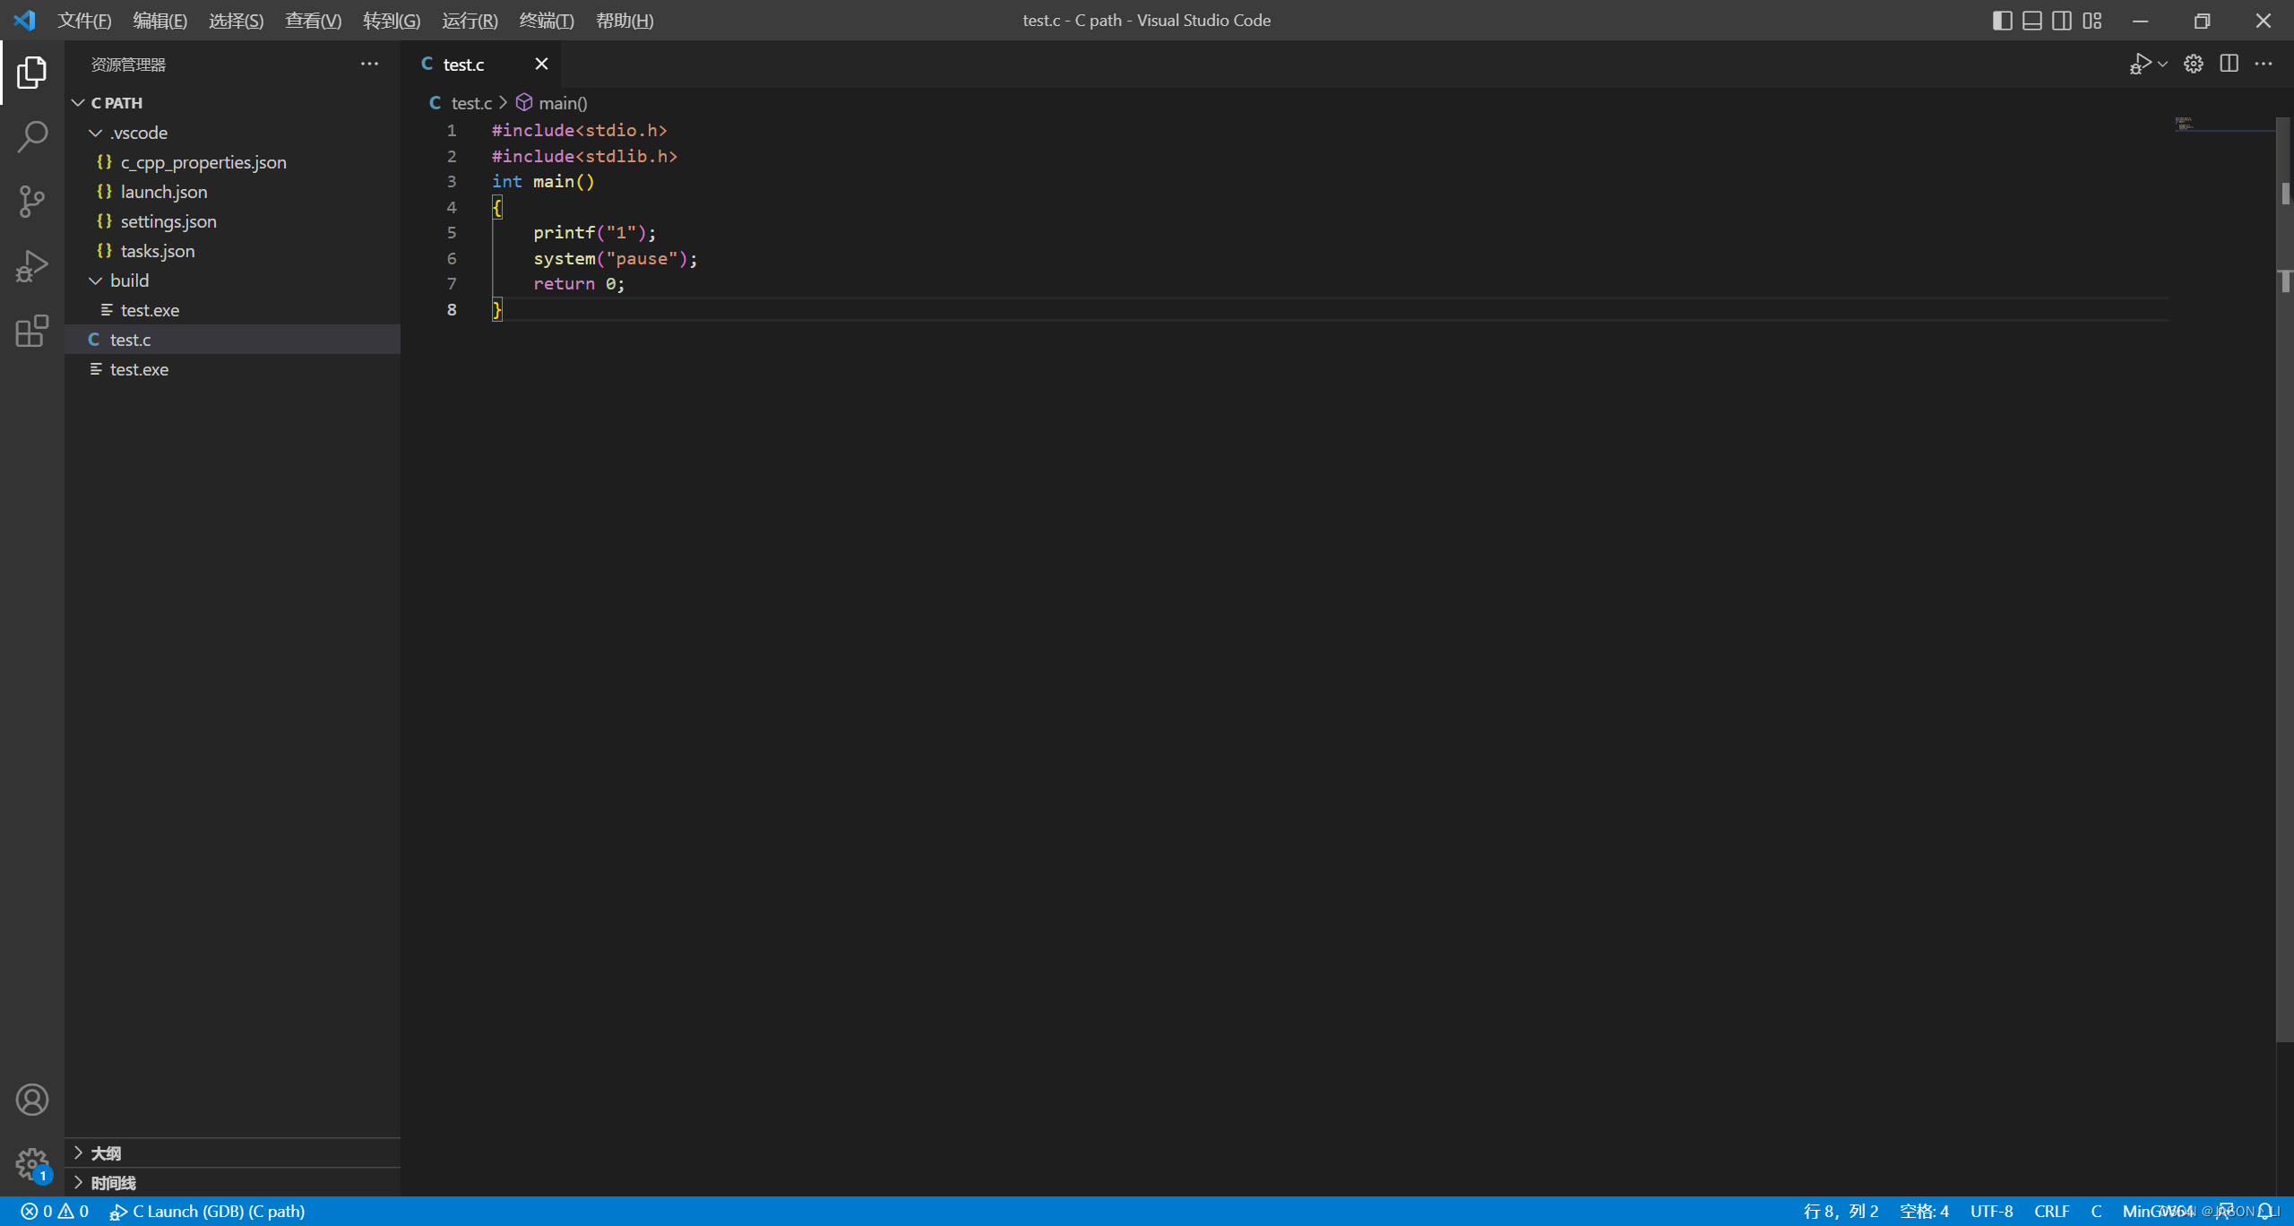
Task: Run the C file via the play icon
Action: coord(2140,64)
